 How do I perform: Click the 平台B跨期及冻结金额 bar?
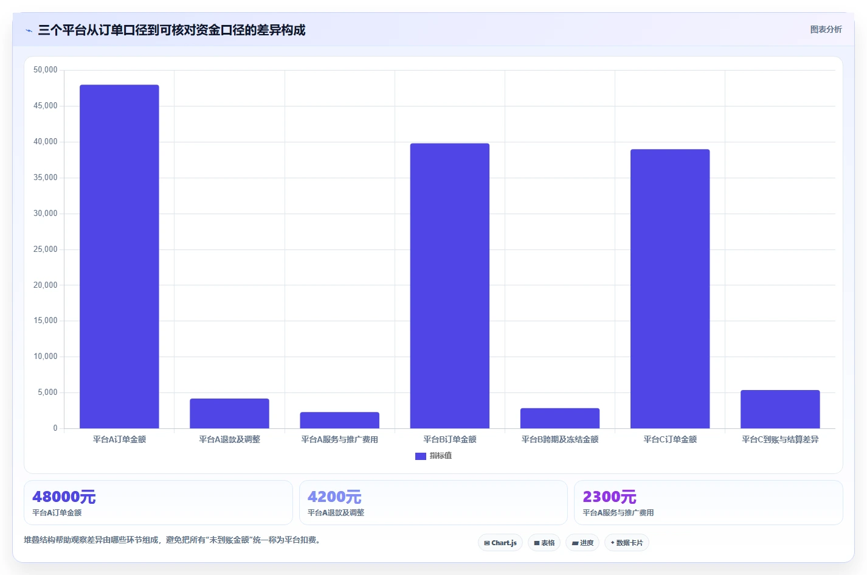(x=560, y=418)
